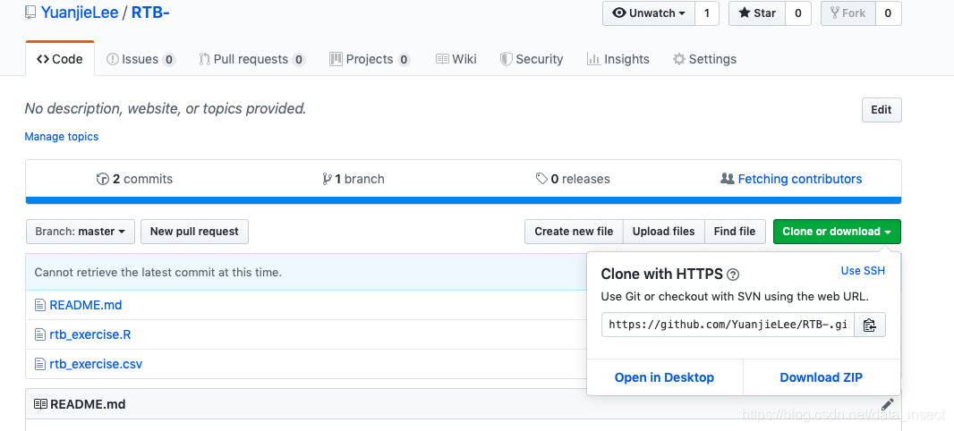Click the Fork button
This screenshot has width=954, height=431.
point(848,13)
